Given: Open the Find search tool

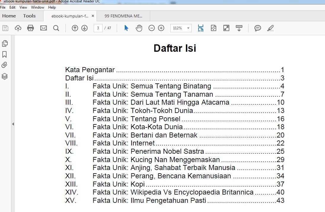Looking at the screenshot, I should 56,28.
